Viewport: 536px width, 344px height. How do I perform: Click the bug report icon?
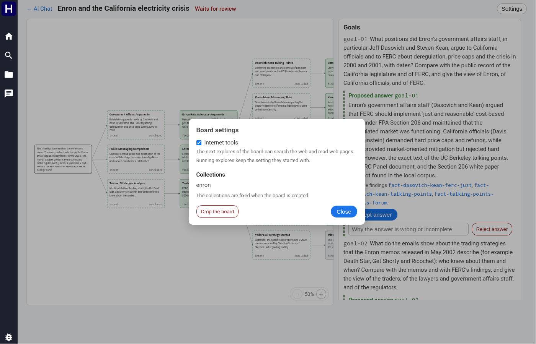pyautogui.click(x=9, y=337)
